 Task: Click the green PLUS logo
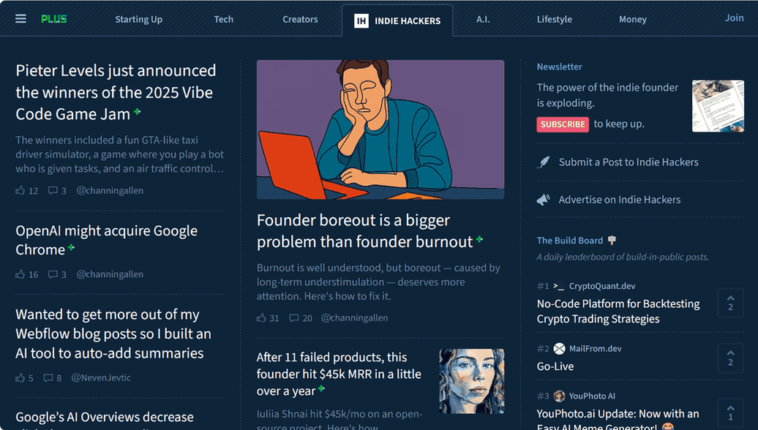pos(54,18)
